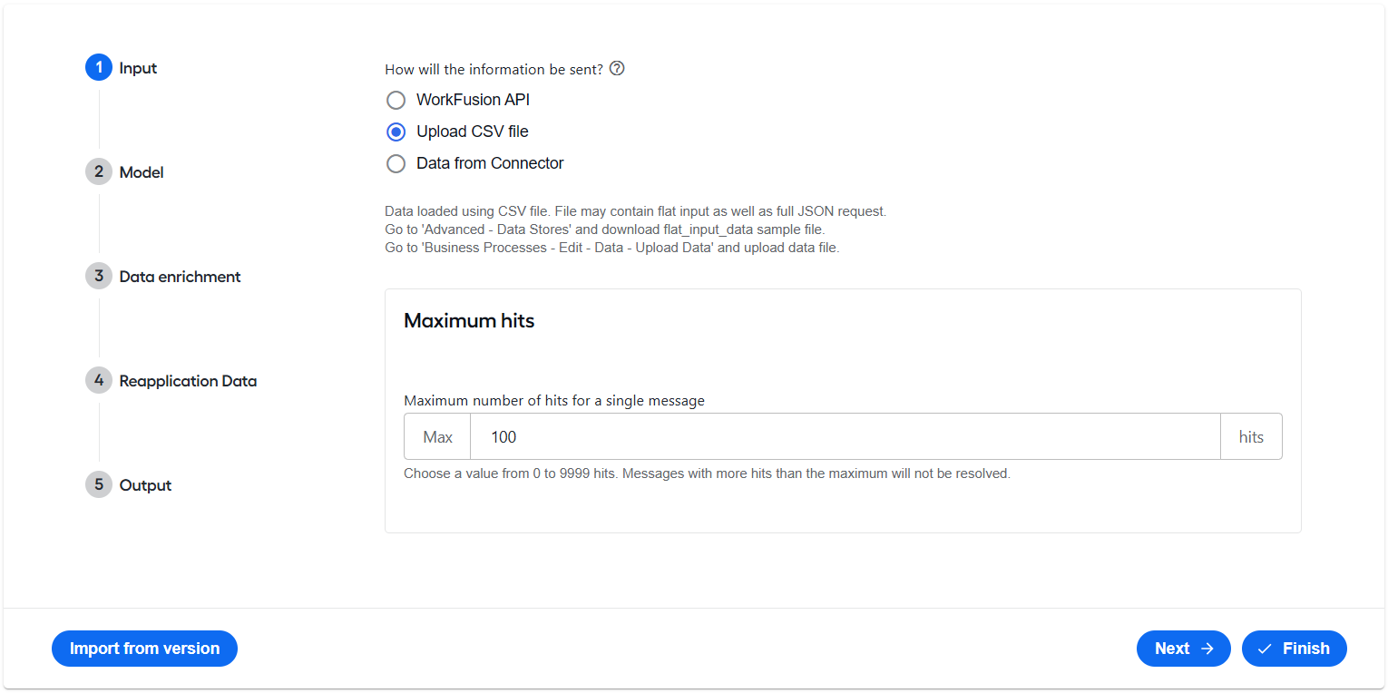Choose the Data from Connector radio option

pyautogui.click(x=396, y=163)
